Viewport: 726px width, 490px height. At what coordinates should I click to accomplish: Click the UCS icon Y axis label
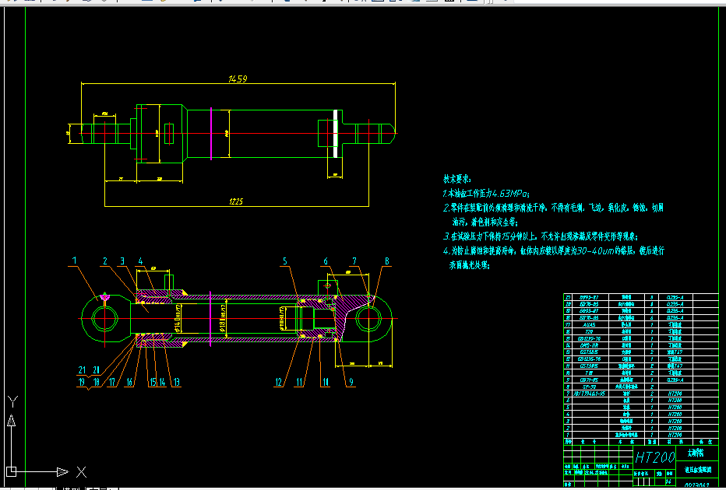[13, 401]
